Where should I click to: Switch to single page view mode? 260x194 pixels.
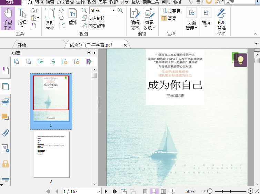[x=146, y=191]
